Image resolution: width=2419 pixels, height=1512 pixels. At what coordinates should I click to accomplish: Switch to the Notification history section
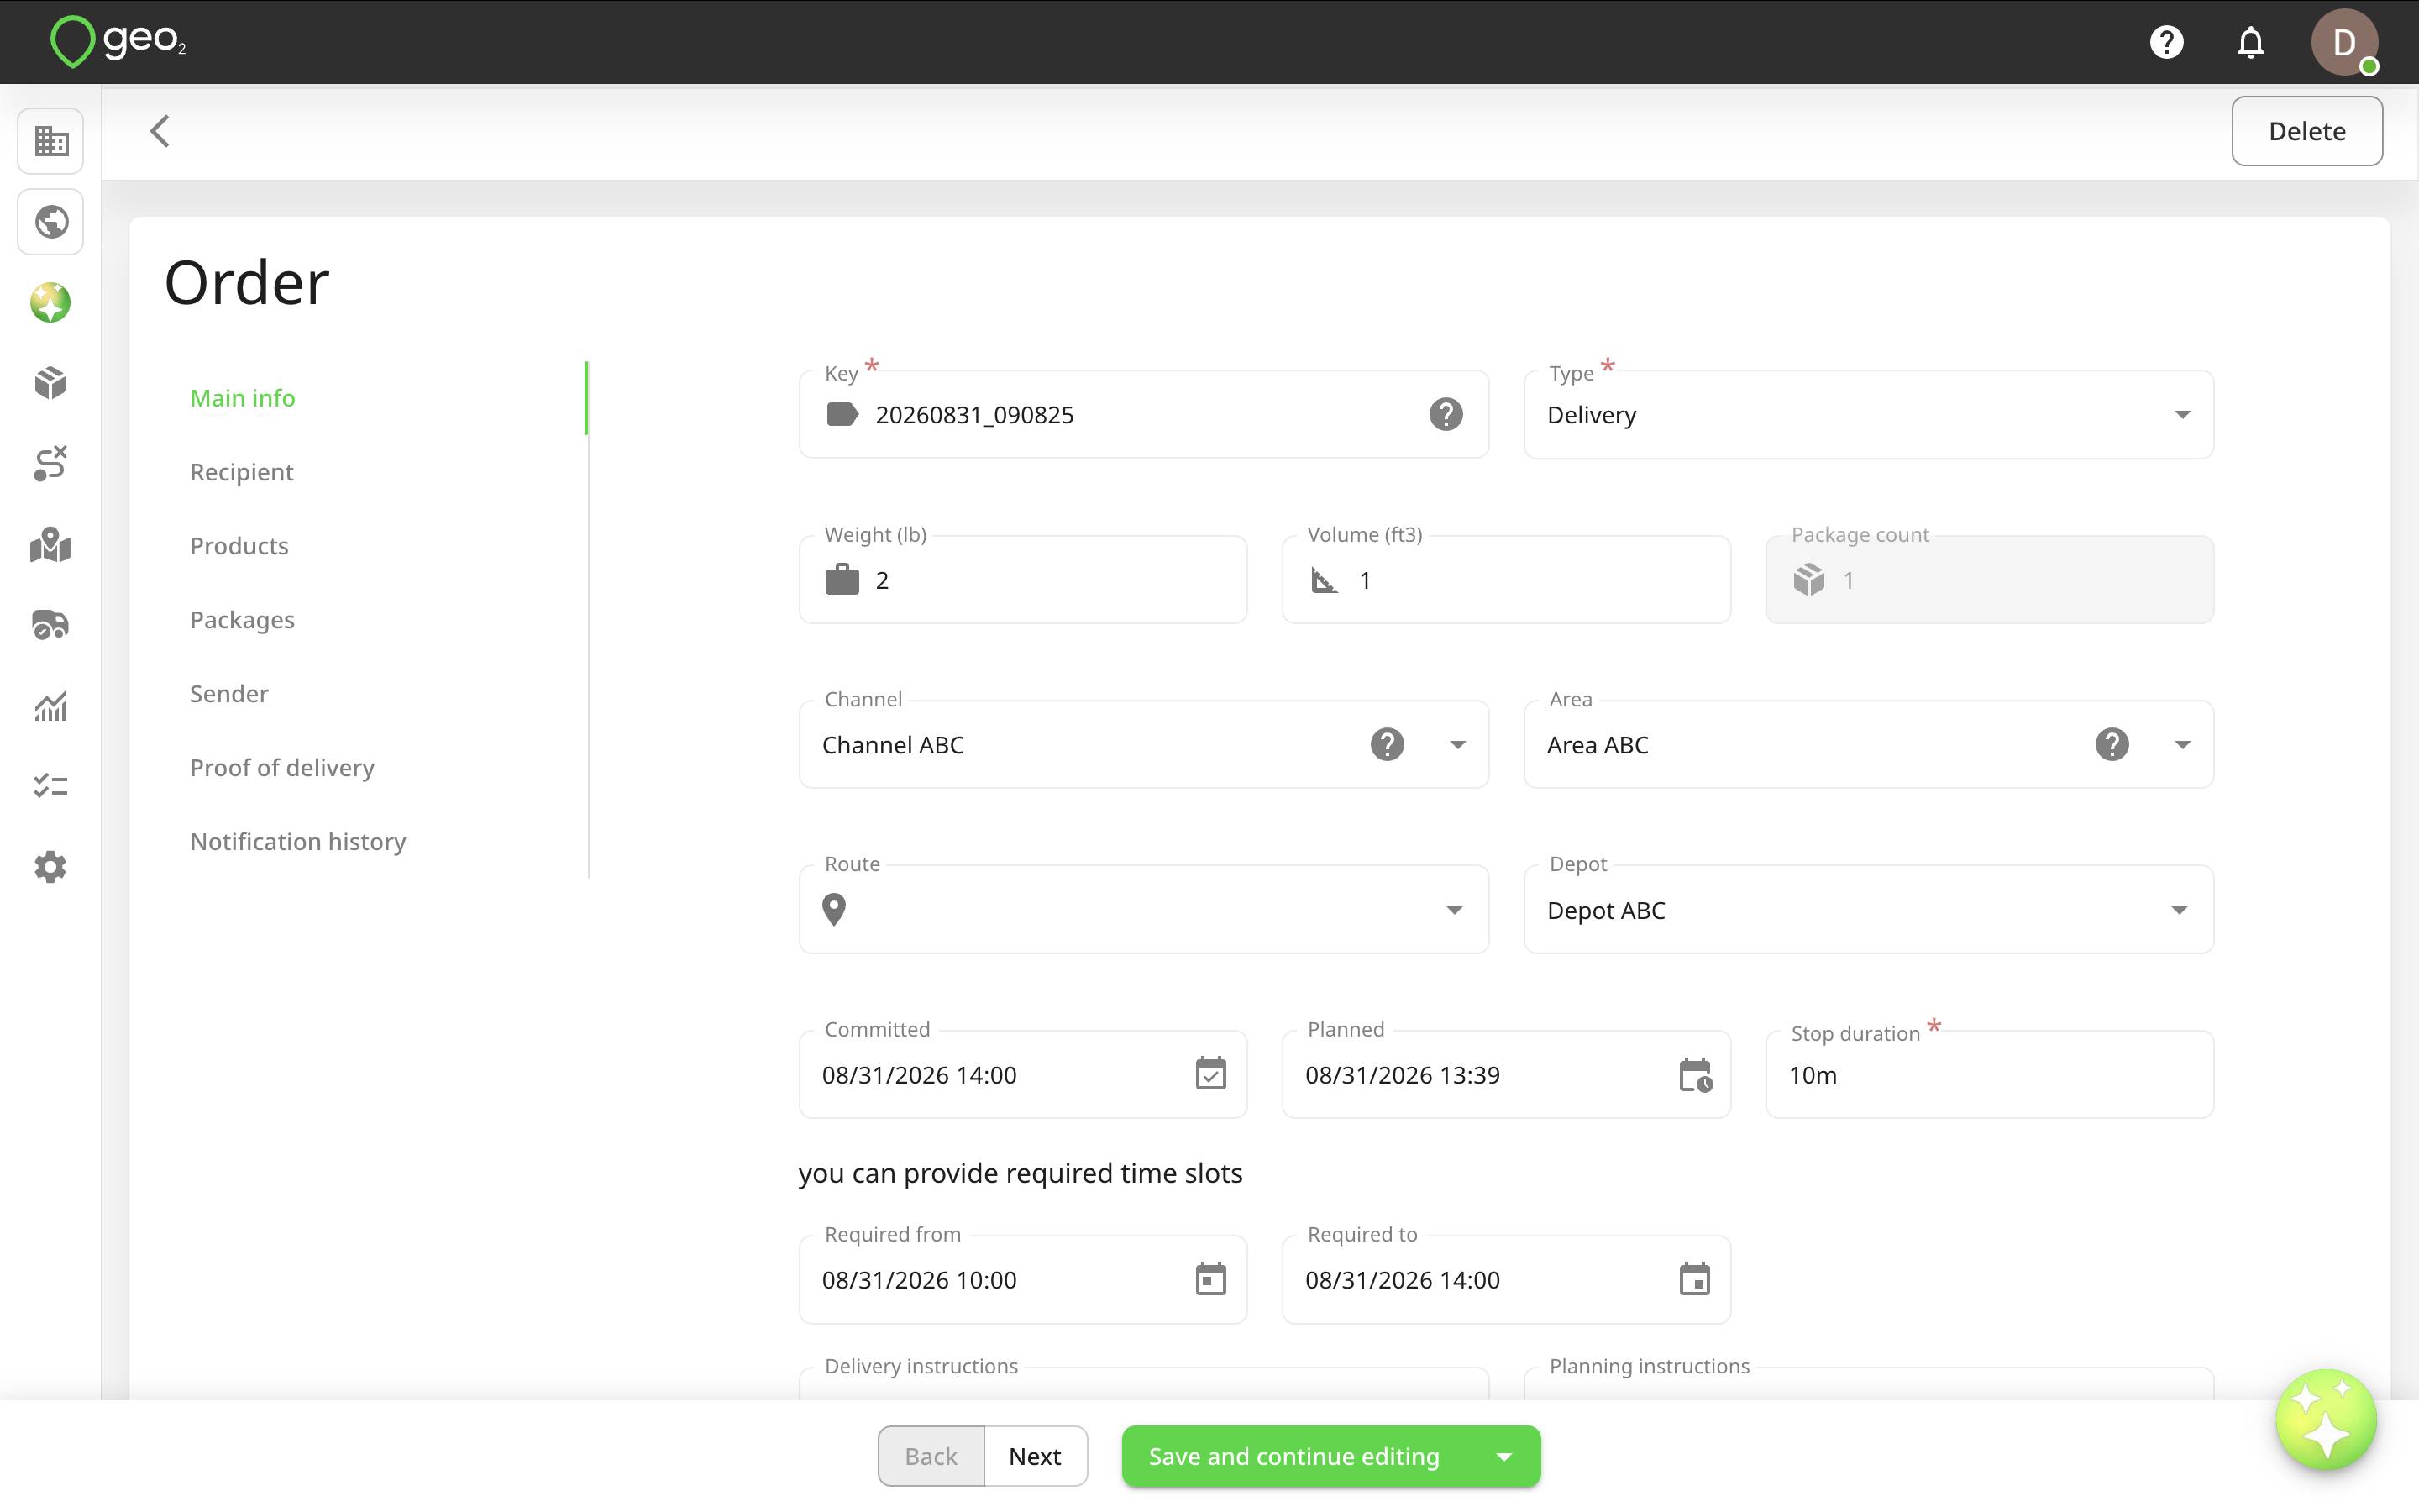coord(298,842)
